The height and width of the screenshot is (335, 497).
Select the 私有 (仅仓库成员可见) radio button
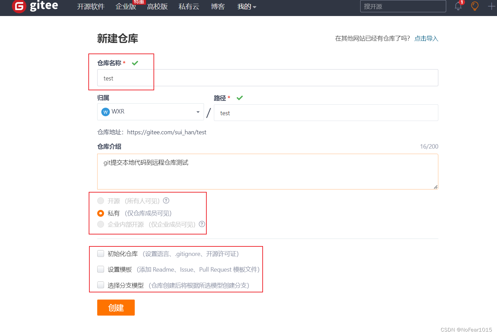tap(101, 213)
